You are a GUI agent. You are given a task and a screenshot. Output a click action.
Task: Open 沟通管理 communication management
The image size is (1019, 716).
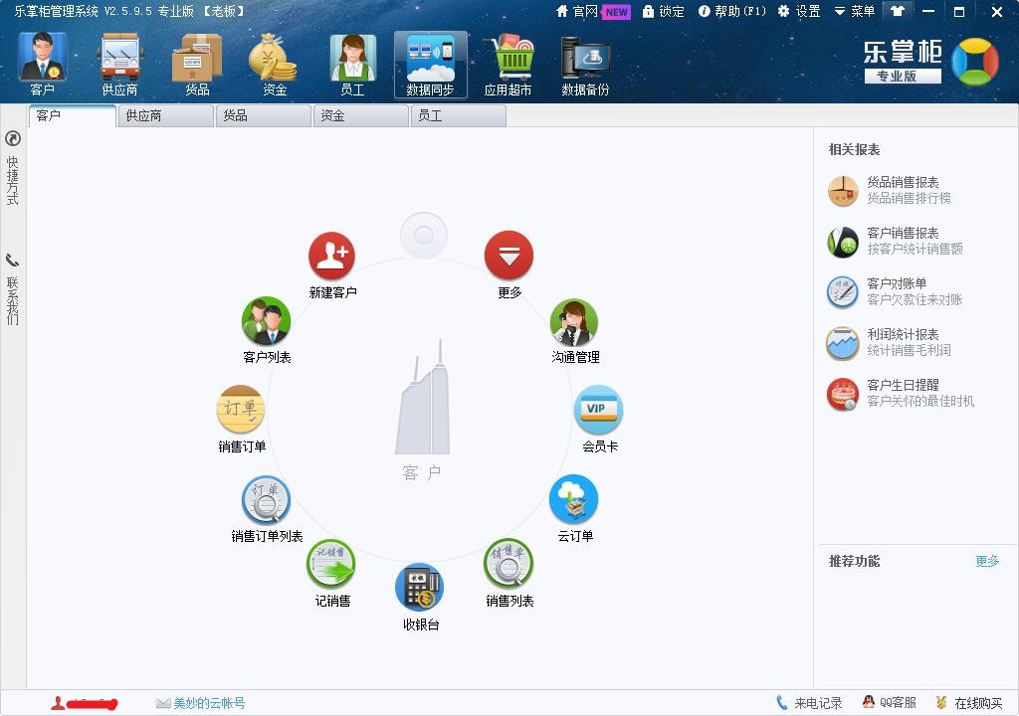pyautogui.click(x=574, y=321)
